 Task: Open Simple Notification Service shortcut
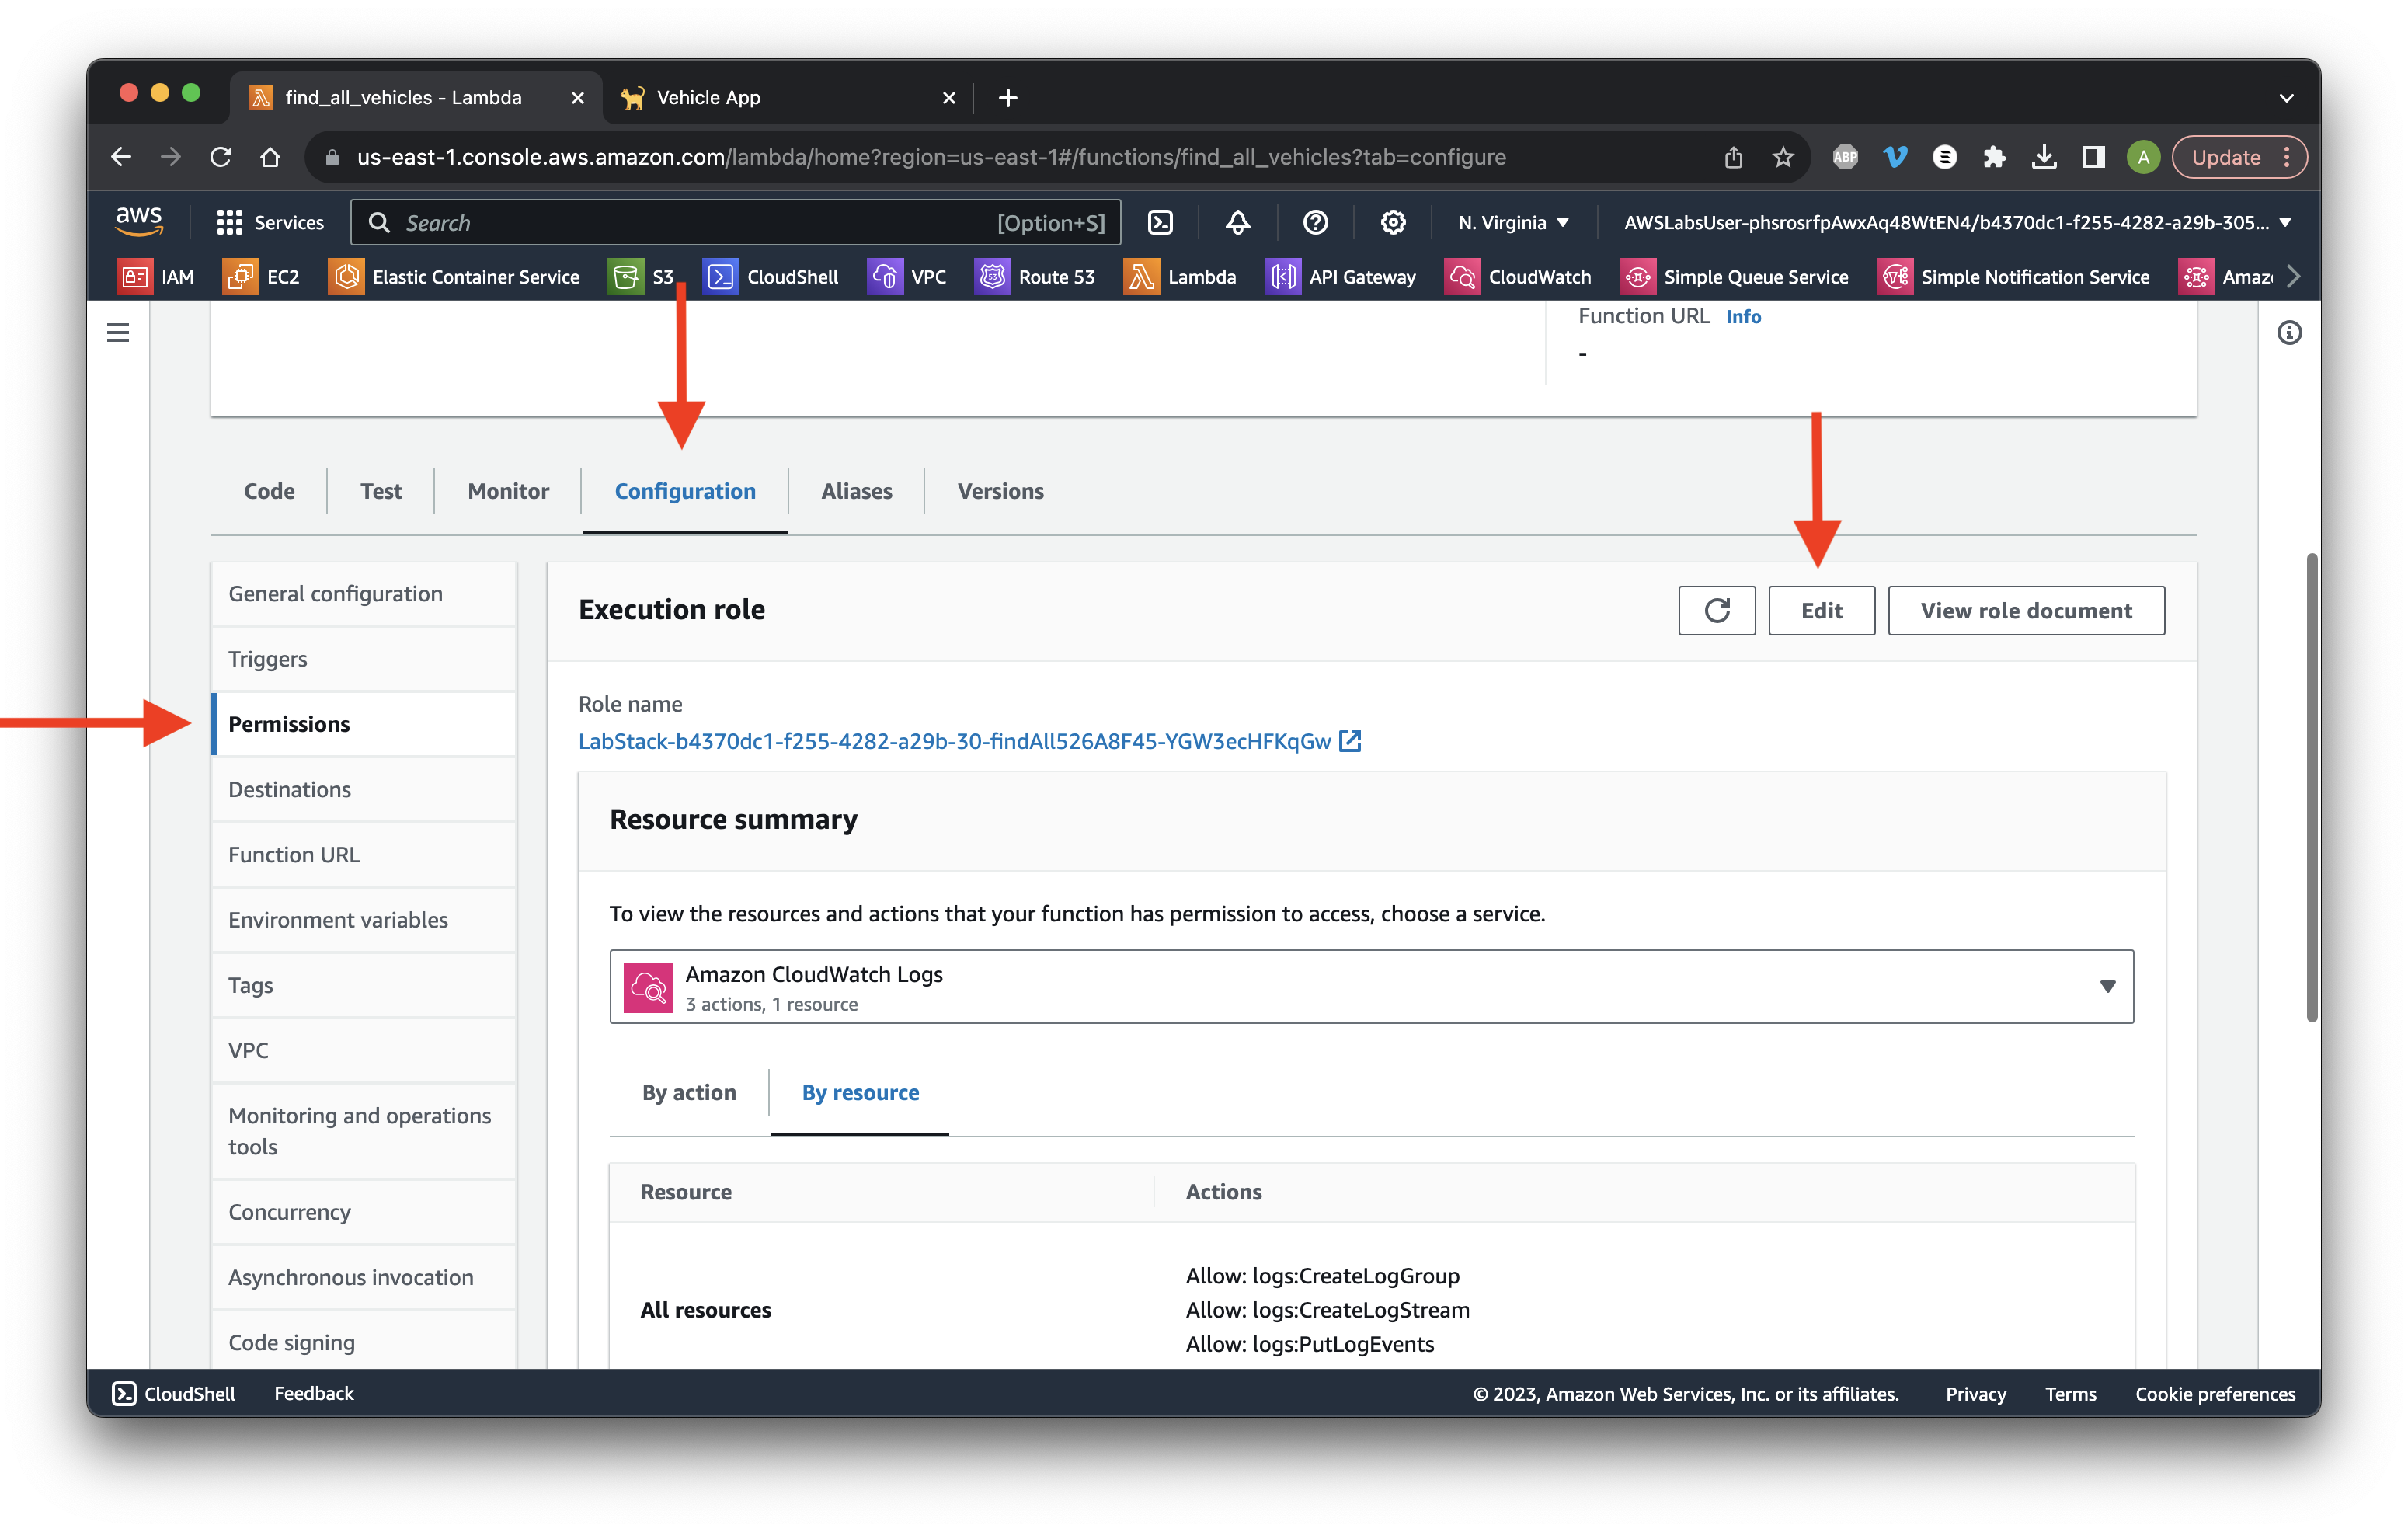point(2013,277)
